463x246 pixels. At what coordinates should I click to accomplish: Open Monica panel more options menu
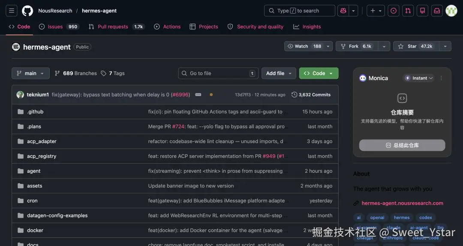click(x=441, y=78)
